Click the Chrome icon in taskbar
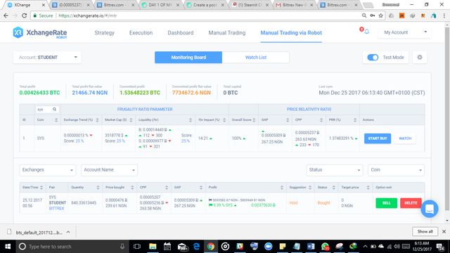Image resolution: width=450 pixels, height=253 pixels. 211,247
